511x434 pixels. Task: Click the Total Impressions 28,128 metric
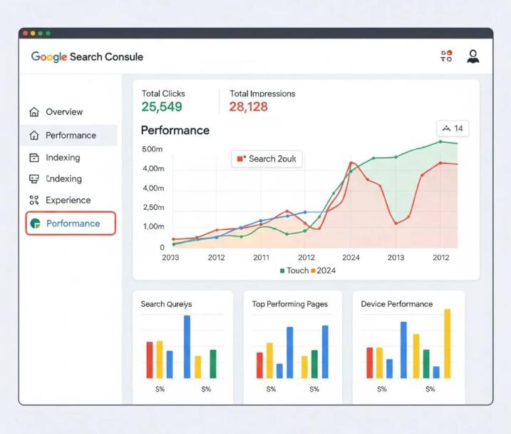pyautogui.click(x=249, y=106)
